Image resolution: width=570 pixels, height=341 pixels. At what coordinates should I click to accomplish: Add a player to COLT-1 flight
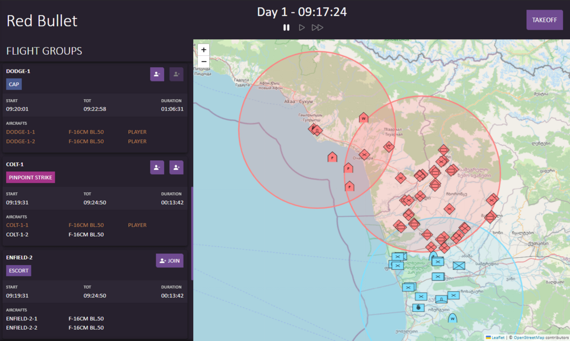[x=176, y=168]
